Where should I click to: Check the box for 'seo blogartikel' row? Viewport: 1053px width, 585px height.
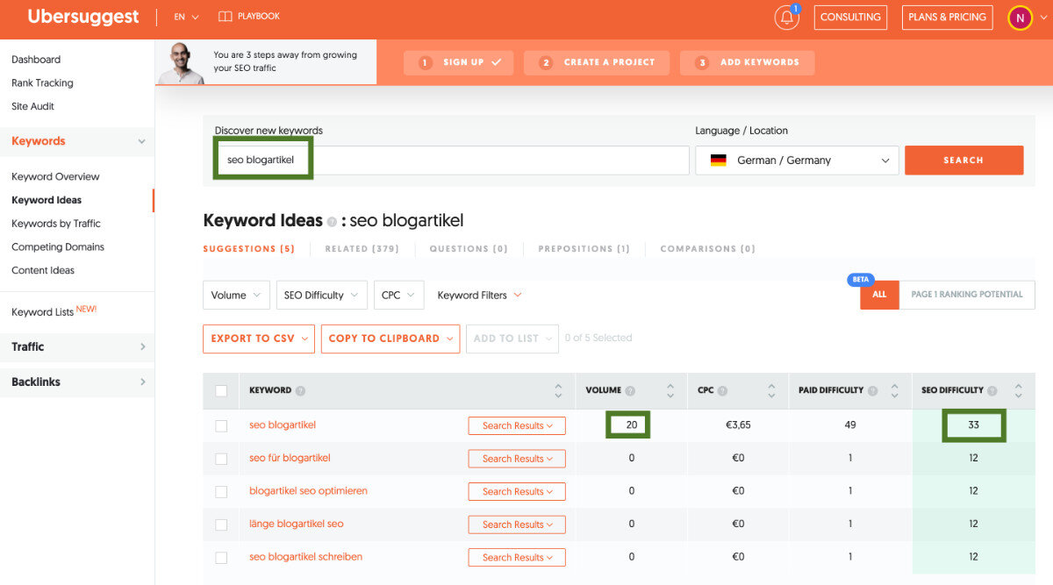click(221, 425)
